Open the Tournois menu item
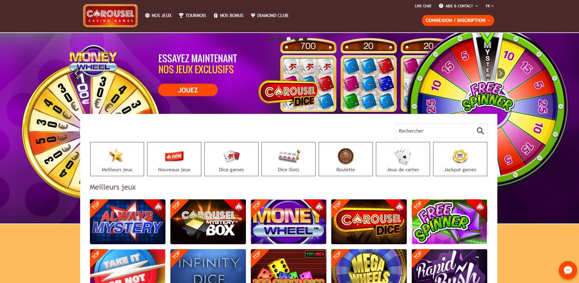This screenshot has width=579, height=283. click(x=192, y=15)
